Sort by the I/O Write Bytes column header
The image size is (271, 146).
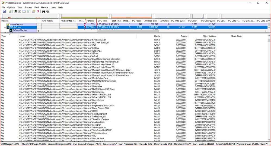(x=178, y=21)
